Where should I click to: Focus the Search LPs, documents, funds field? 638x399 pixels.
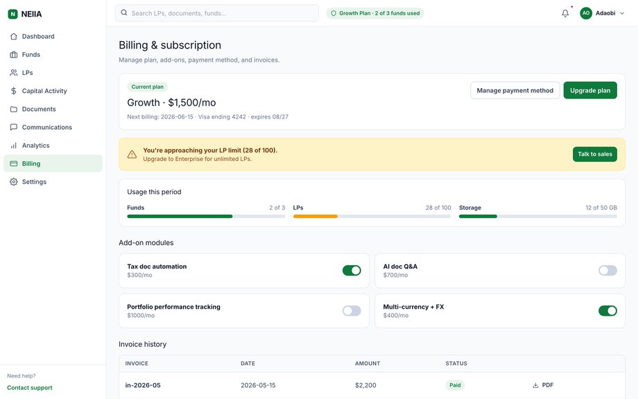tap(217, 13)
